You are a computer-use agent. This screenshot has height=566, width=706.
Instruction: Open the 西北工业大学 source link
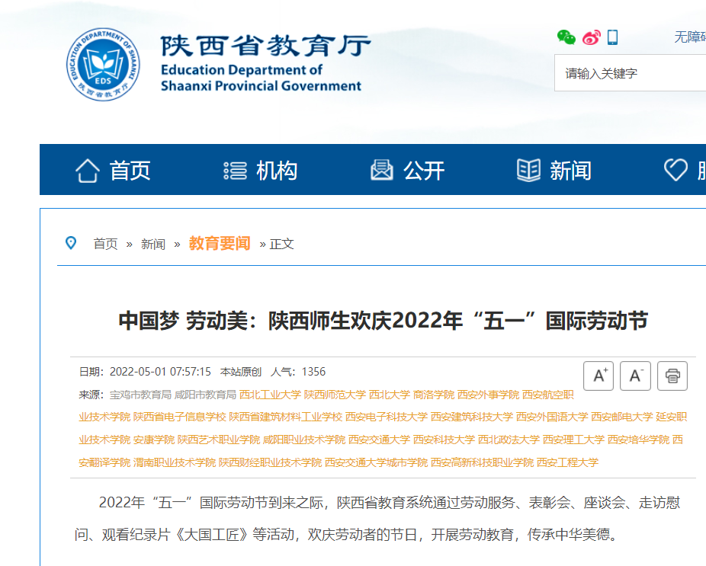pos(270,395)
